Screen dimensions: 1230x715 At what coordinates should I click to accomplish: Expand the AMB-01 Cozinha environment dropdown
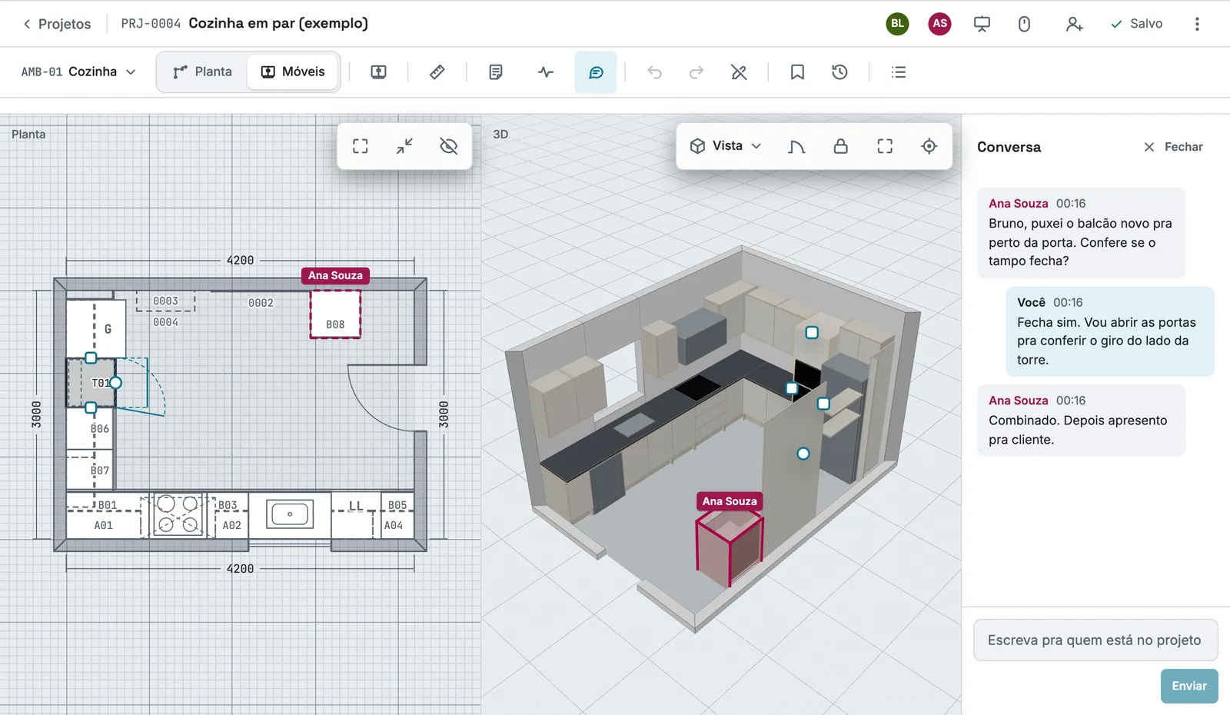point(78,71)
